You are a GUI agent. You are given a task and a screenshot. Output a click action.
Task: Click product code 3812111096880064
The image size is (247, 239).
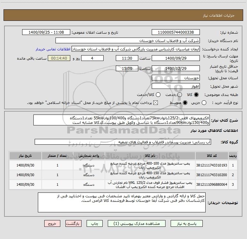pyautogui.click(x=212, y=184)
